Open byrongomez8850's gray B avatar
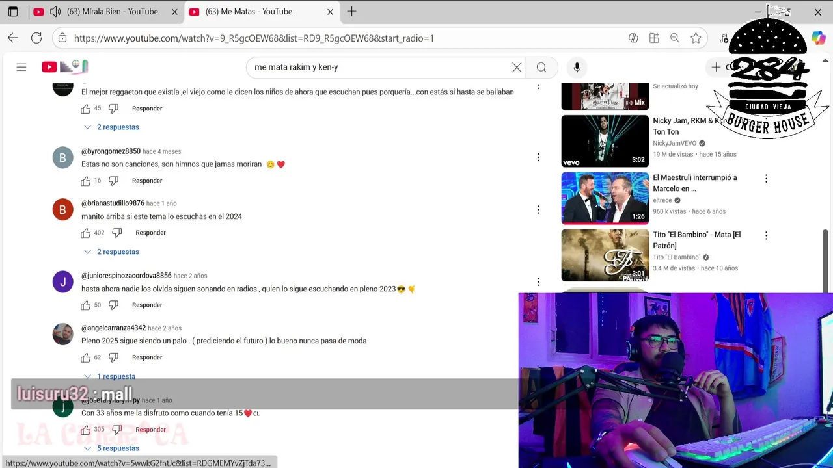833x468 pixels. tap(63, 158)
